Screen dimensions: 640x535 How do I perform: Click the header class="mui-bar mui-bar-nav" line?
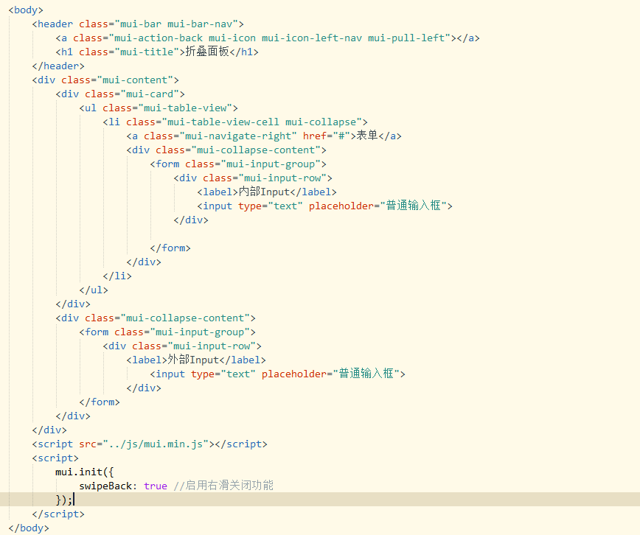click(138, 24)
